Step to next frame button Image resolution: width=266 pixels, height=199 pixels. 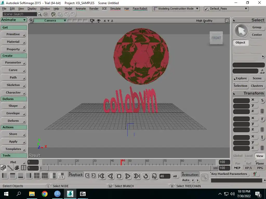pos(93,175)
